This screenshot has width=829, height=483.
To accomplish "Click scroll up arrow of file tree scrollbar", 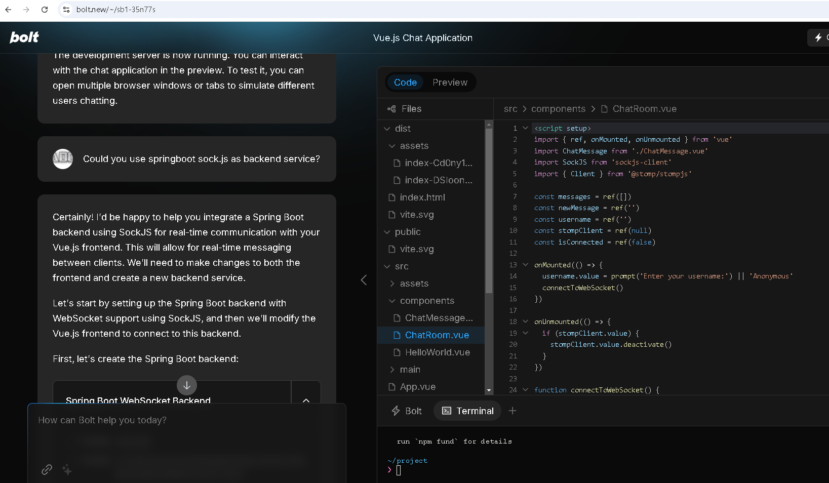I will pos(489,124).
